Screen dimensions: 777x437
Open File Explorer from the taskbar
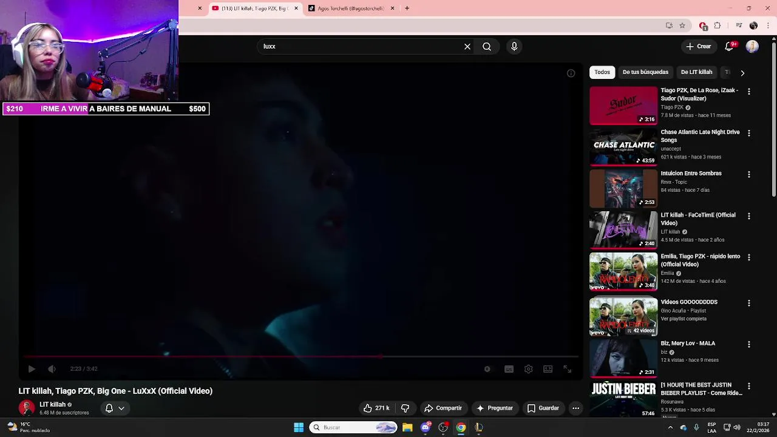click(407, 427)
